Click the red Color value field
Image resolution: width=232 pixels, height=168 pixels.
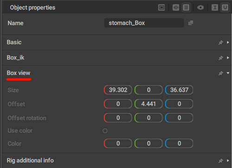coord(118,143)
